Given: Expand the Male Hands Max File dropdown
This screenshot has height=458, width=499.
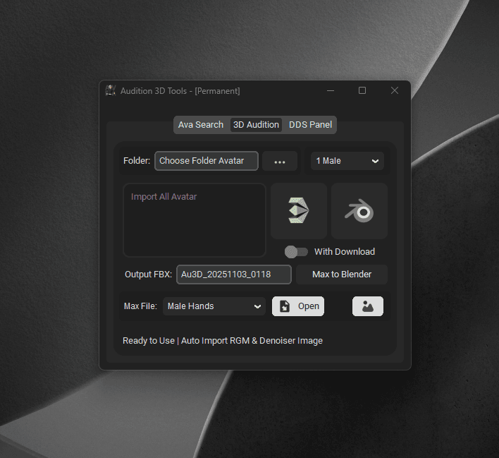Looking at the screenshot, I should point(214,306).
